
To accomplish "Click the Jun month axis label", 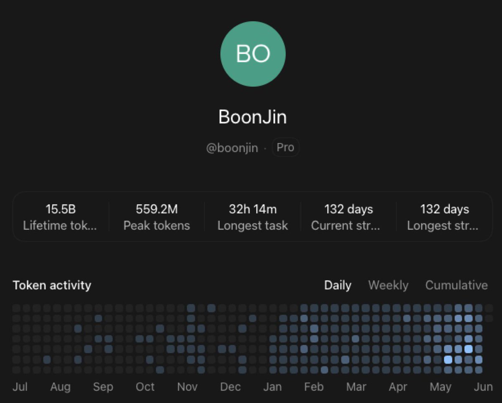I will pos(483,387).
